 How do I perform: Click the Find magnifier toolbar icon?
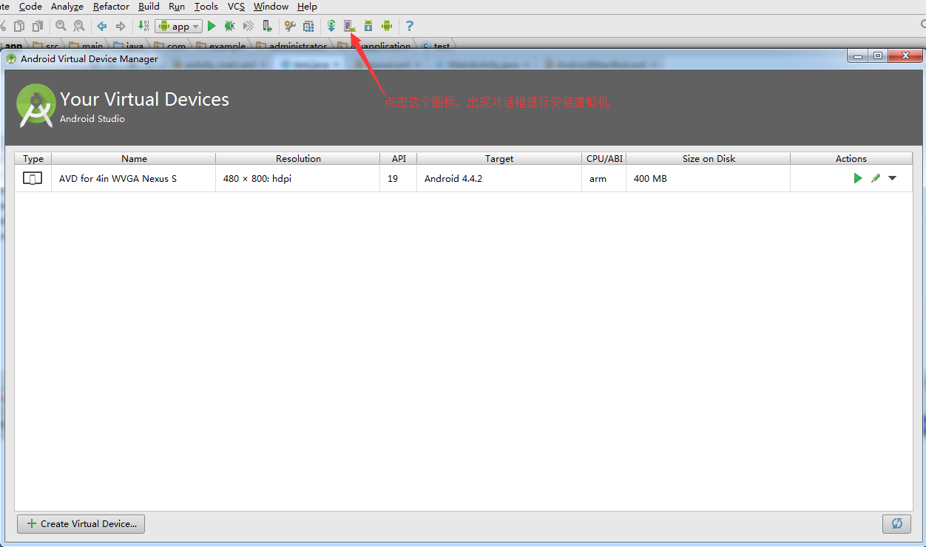click(61, 26)
